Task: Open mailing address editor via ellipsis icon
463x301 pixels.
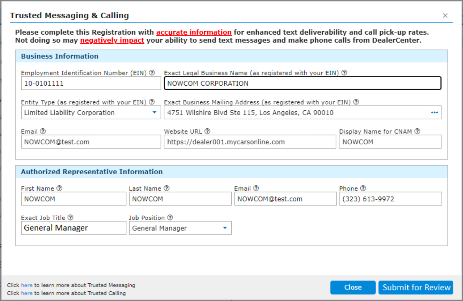Action: coord(434,113)
